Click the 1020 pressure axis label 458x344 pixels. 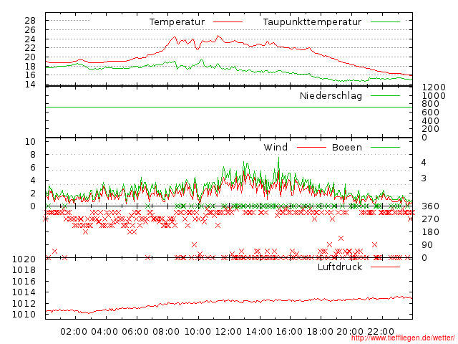24,259
